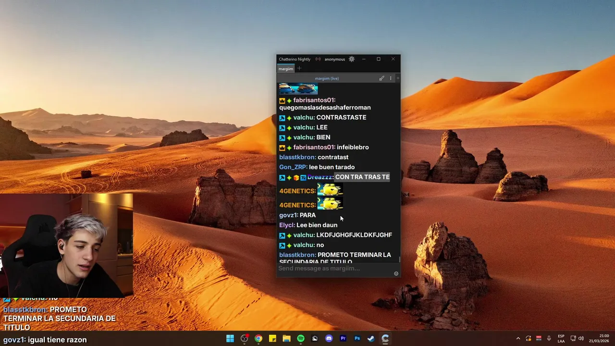Open Elycl user card

(287, 225)
